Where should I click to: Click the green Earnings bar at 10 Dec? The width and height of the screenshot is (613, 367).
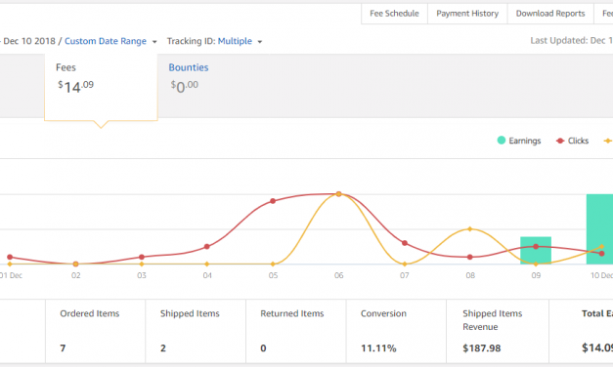[599, 229]
